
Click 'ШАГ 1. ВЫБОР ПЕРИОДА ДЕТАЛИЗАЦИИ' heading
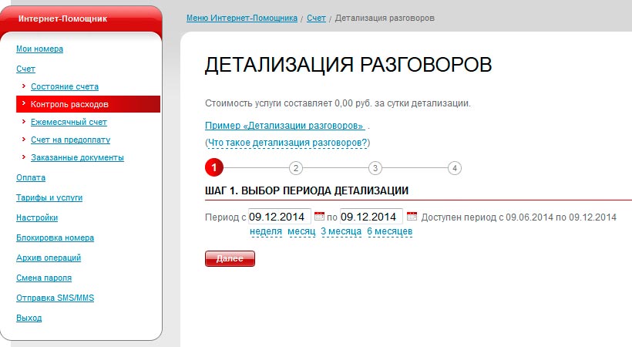[307, 191]
